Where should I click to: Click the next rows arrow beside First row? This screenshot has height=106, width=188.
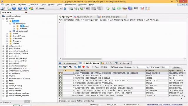pos(148,67)
